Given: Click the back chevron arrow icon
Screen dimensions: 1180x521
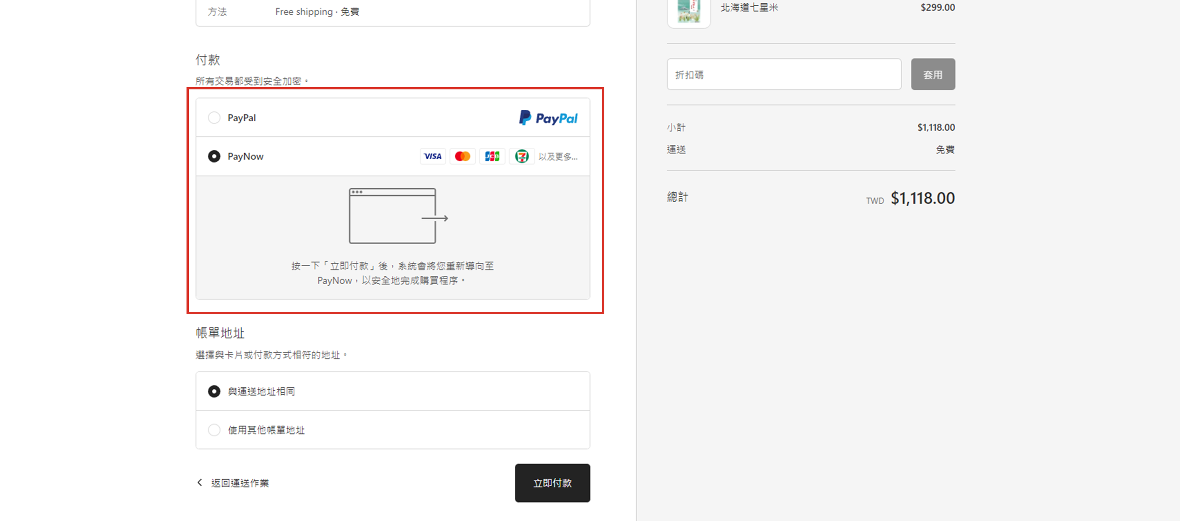Looking at the screenshot, I should coord(200,482).
